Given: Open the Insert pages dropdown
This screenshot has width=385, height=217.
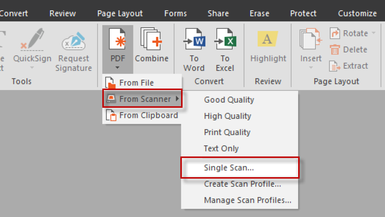Looking at the screenshot, I should point(311,68).
